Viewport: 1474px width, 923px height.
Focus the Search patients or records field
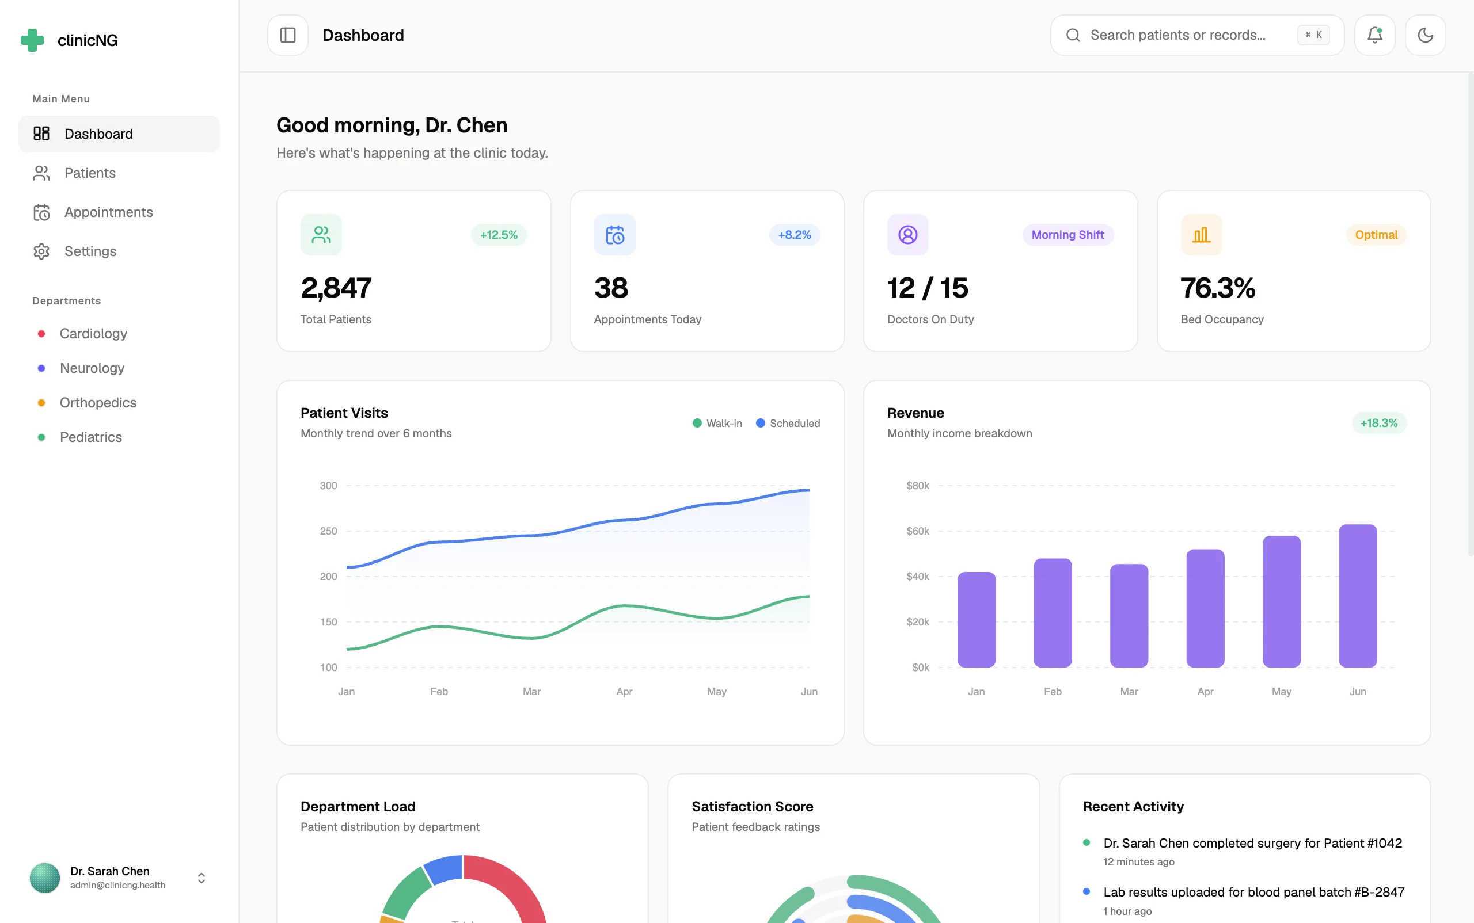[1196, 35]
